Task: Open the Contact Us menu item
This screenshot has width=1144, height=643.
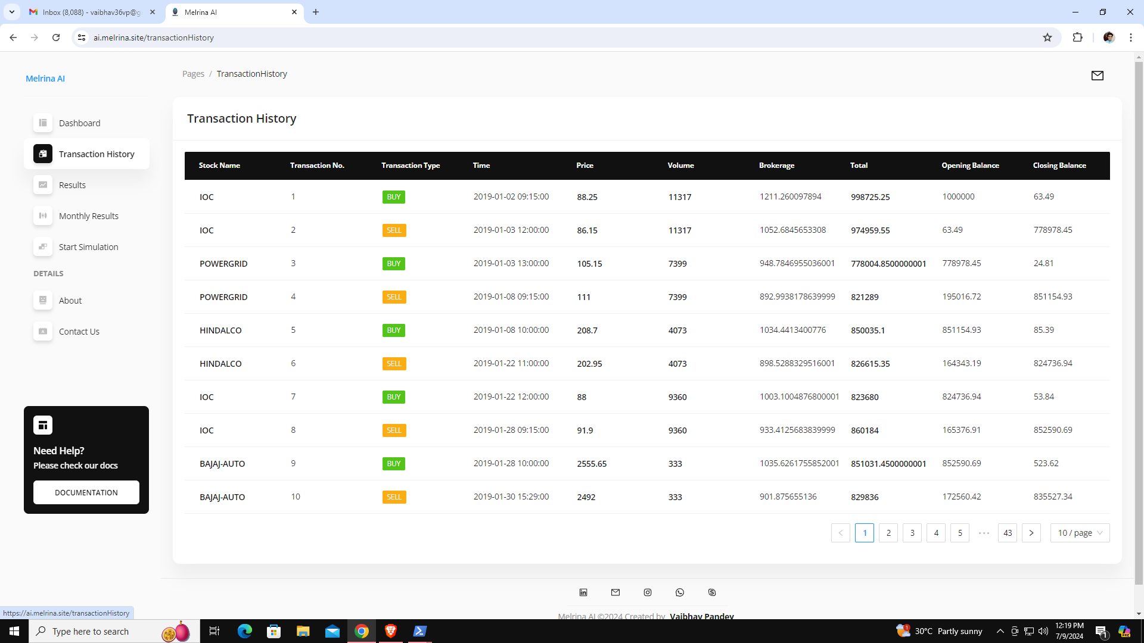Action: (79, 332)
